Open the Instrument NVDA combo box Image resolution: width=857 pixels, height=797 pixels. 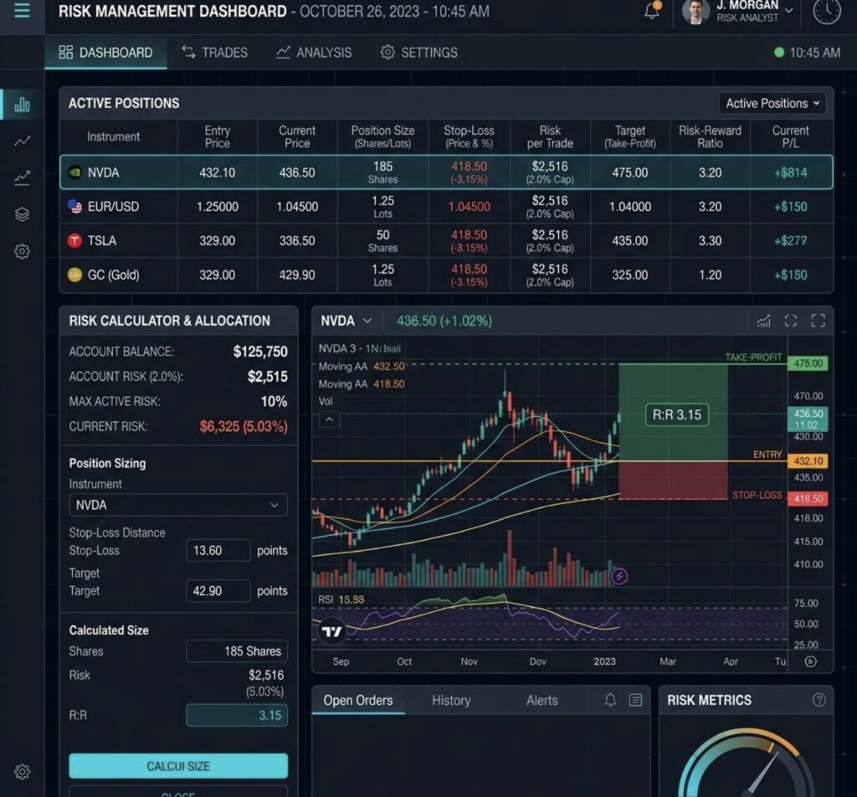(178, 505)
